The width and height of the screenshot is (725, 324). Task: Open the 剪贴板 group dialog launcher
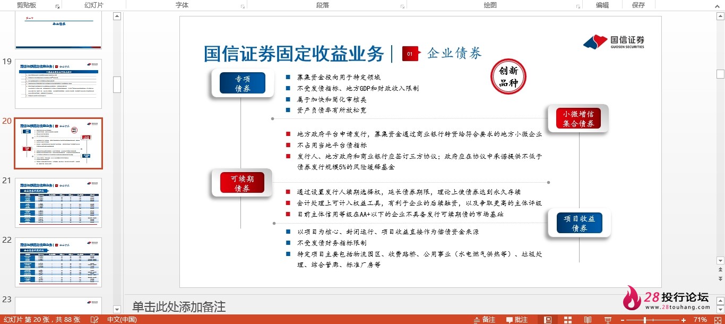pyautogui.click(x=57, y=6)
